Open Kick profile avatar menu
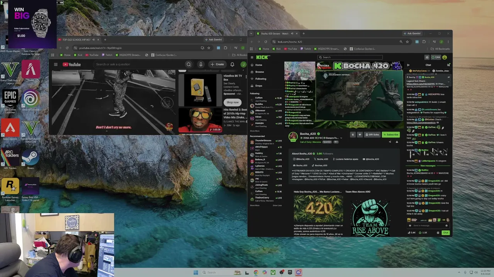The height and width of the screenshot is (277, 494). (x=445, y=57)
